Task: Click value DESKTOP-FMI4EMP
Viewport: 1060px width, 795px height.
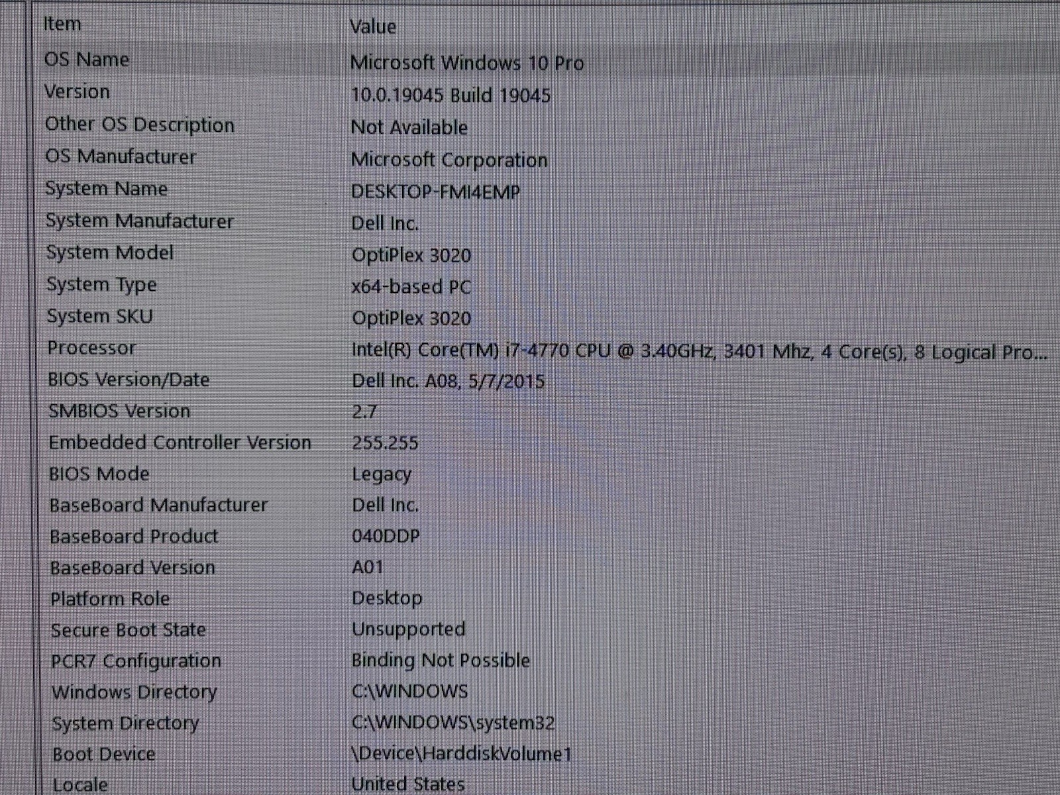Action: point(435,191)
